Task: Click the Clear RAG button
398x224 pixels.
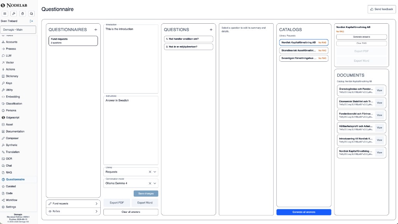Action: pos(361,43)
